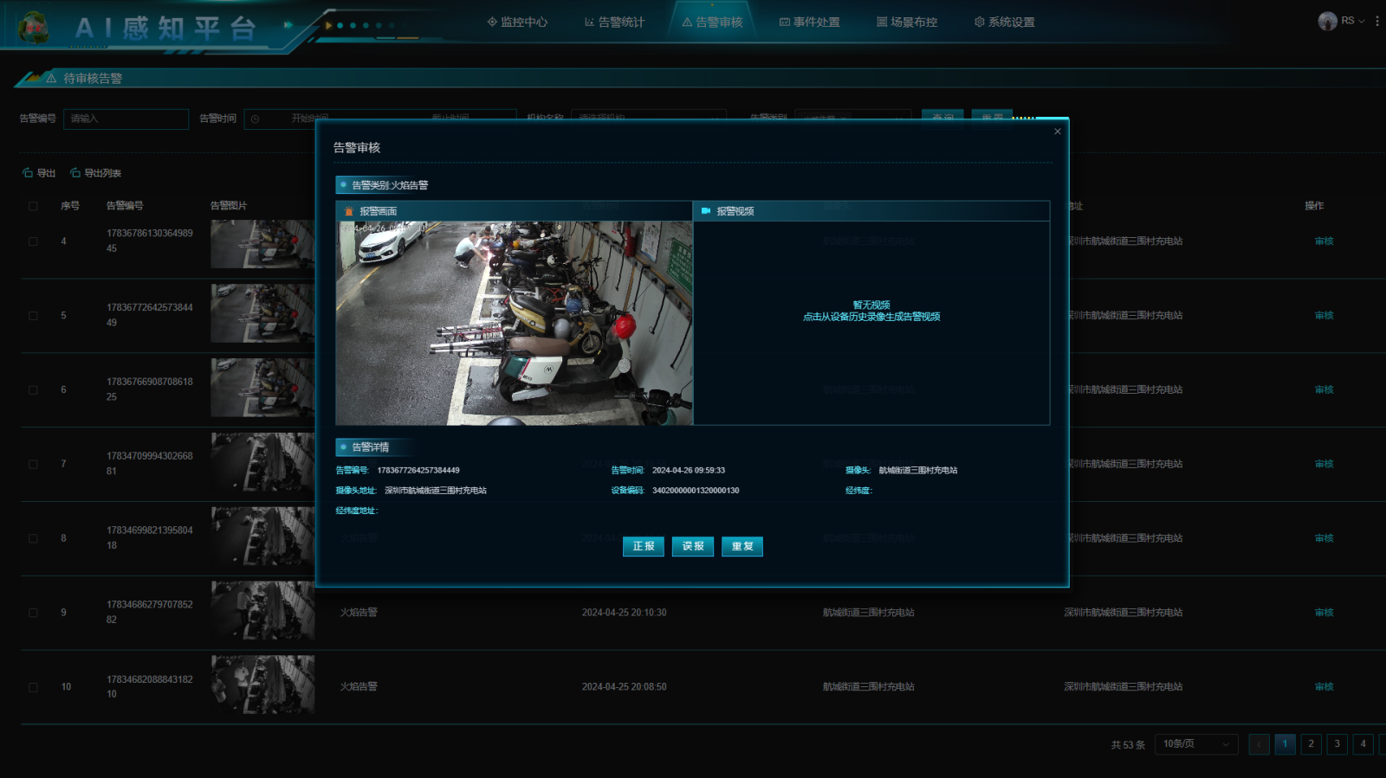The image size is (1386, 778).
Task: Open the alarm thumbnail in row 8
Action: coord(262,537)
